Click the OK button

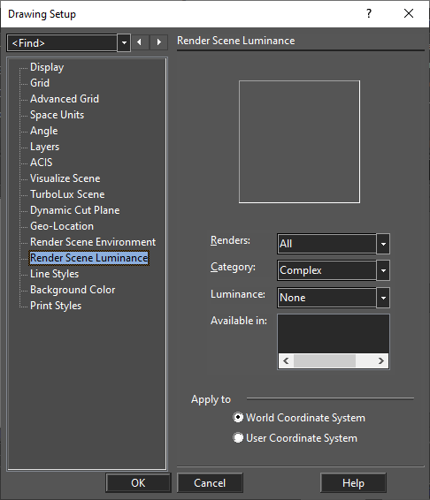point(138,483)
